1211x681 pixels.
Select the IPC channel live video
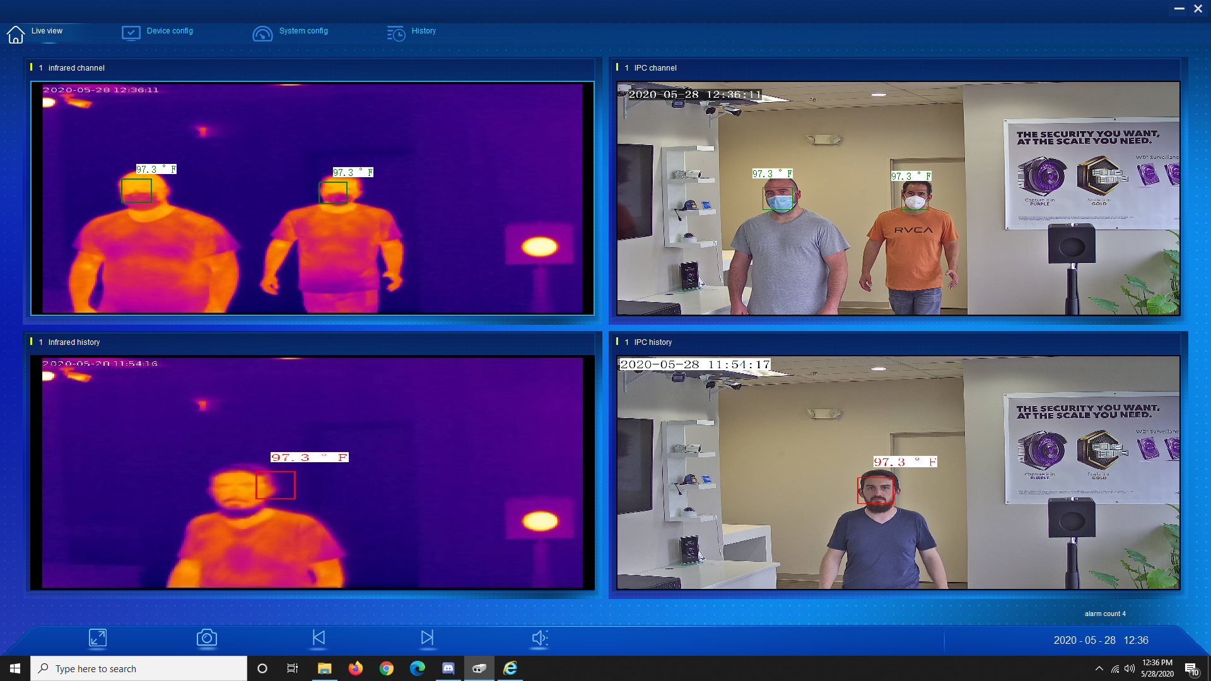click(898, 198)
